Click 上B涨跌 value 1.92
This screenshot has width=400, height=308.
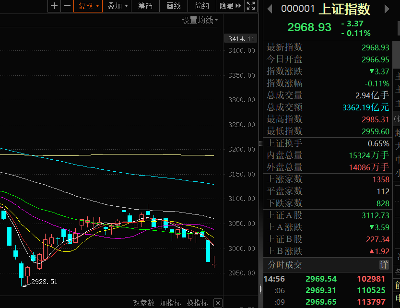(x=379, y=251)
